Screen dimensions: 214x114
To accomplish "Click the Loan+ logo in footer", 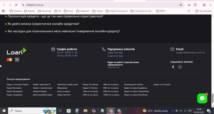I will (x=16, y=51).
